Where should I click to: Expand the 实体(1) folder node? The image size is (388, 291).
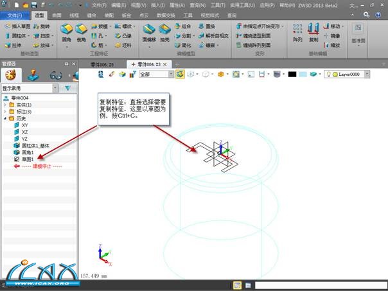click(5, 105)
